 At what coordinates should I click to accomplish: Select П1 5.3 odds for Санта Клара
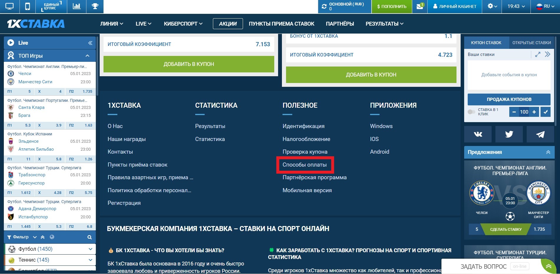[x=19, y=125]
